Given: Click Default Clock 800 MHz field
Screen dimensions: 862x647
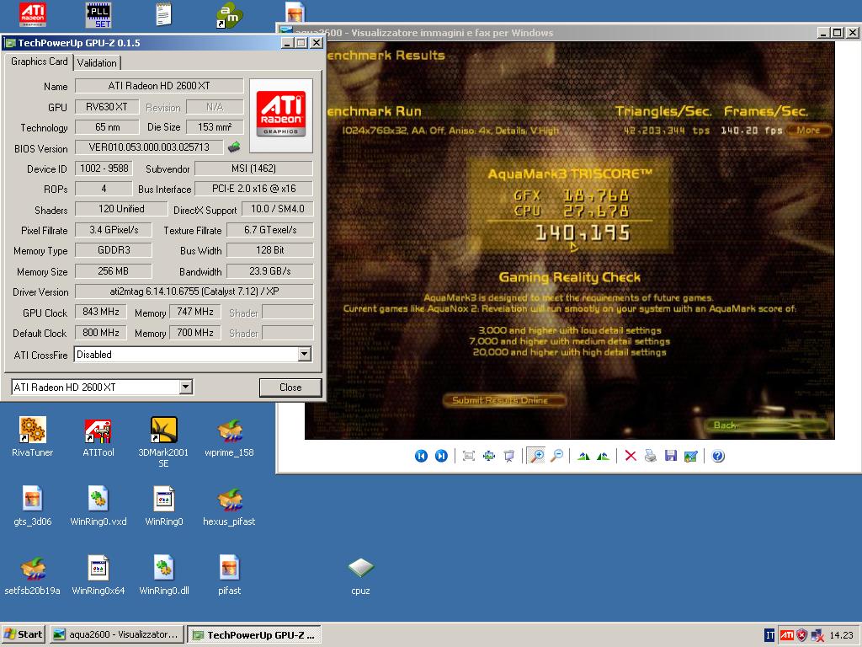Looking at the screenshot, I should [101, 333].
